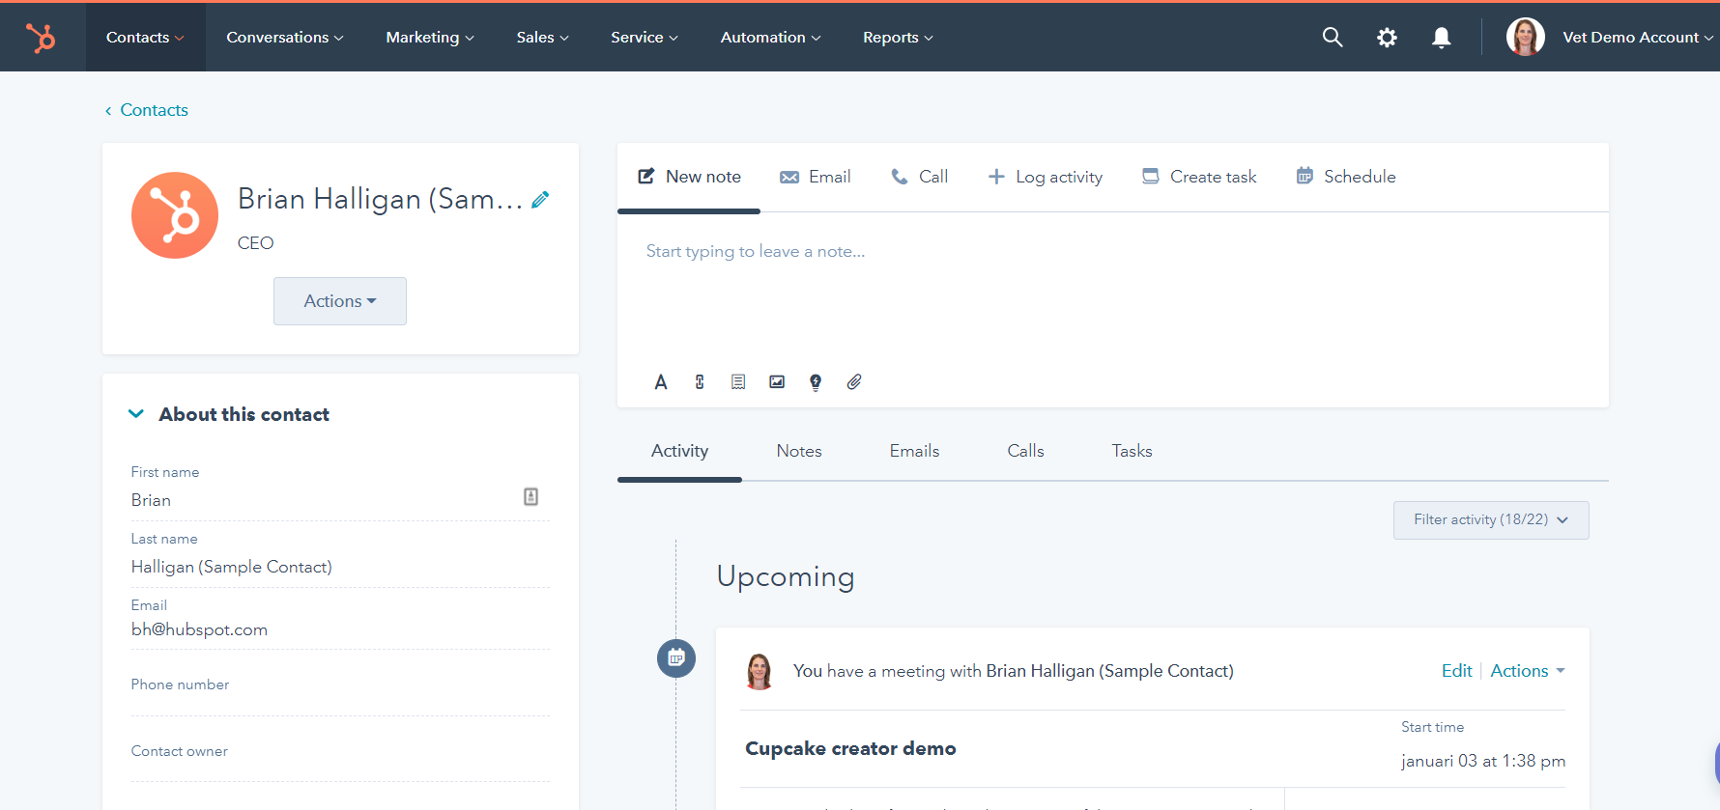Screen dimensions: 1720x810
Task: Open the contact Actions dropdown button
Action: coord(340,301)
